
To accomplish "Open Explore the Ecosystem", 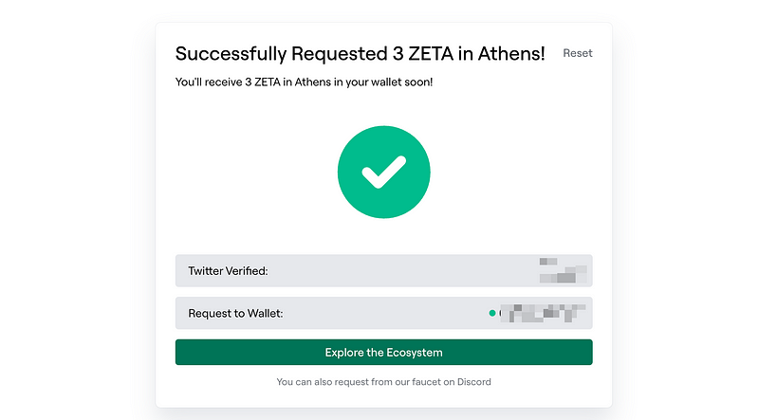I will tap(384, 353).
